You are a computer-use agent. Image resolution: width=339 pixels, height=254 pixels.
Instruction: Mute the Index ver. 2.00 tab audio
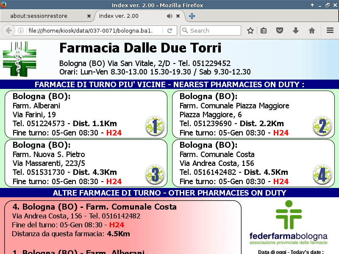[169, 16]
